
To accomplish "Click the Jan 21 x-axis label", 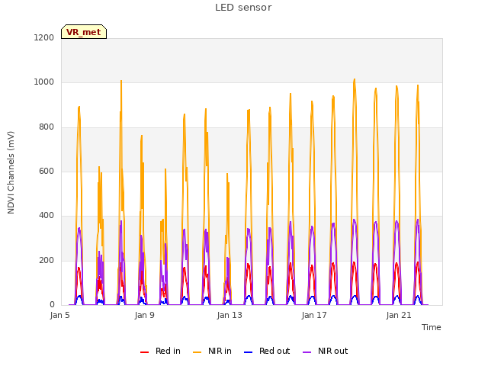I will coord(399,315).
